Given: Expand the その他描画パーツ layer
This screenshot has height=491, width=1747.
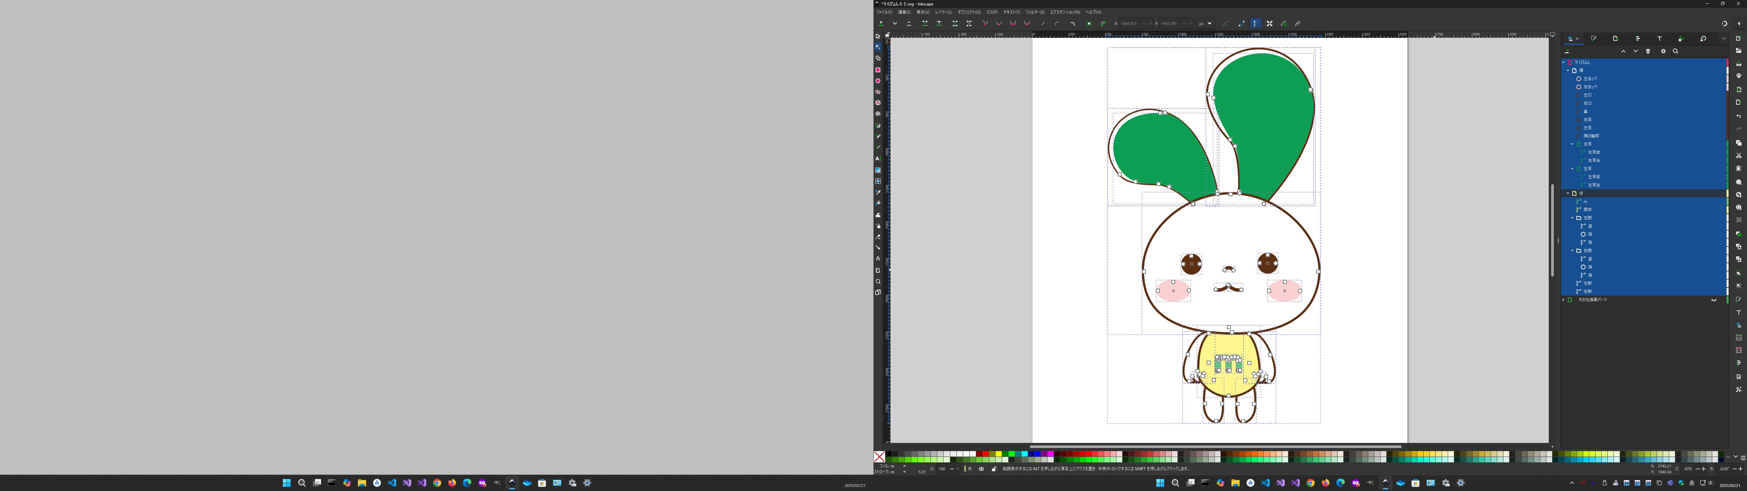Looking at the screenshot, I should tap(1564, 300).
